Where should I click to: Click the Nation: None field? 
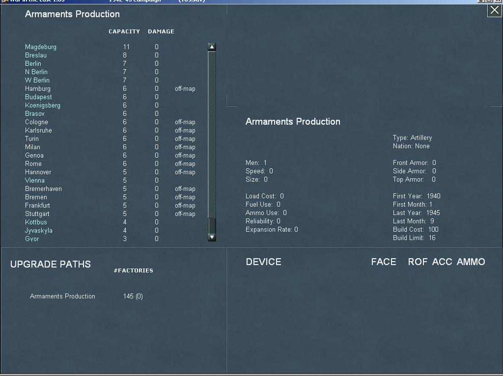point(411,146)
